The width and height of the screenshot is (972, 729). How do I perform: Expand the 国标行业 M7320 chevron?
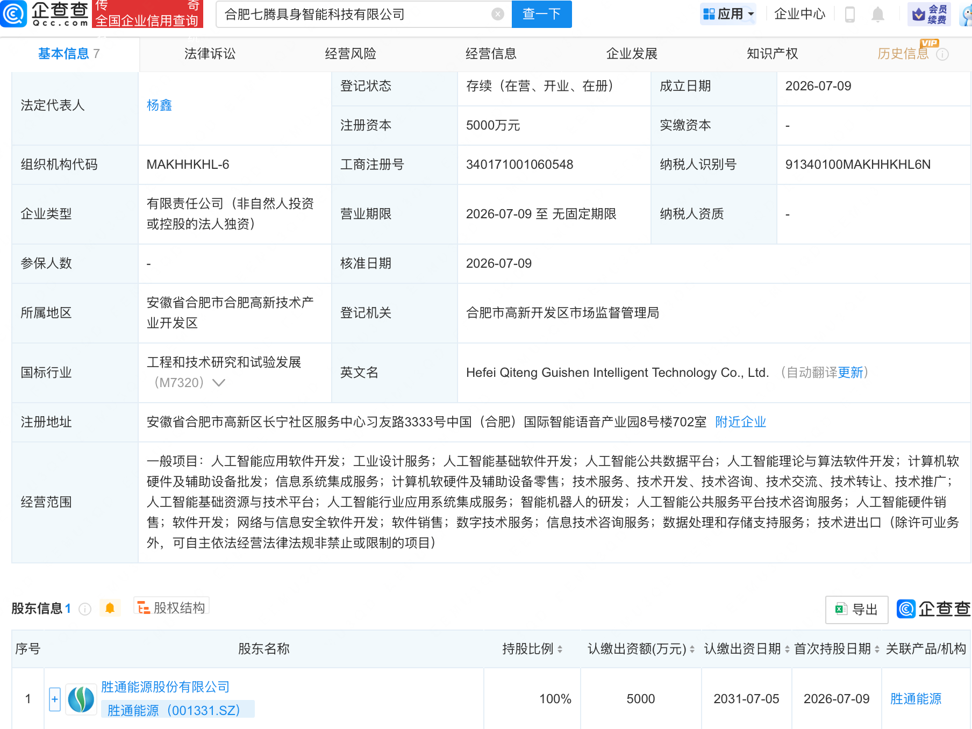pyautogui.click(x=218, y=383)
